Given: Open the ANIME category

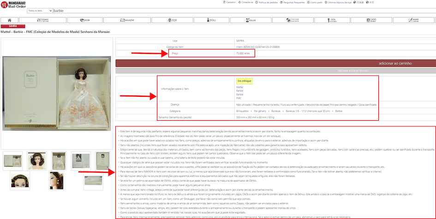Looking at the screenshot, I should [413, 20].
